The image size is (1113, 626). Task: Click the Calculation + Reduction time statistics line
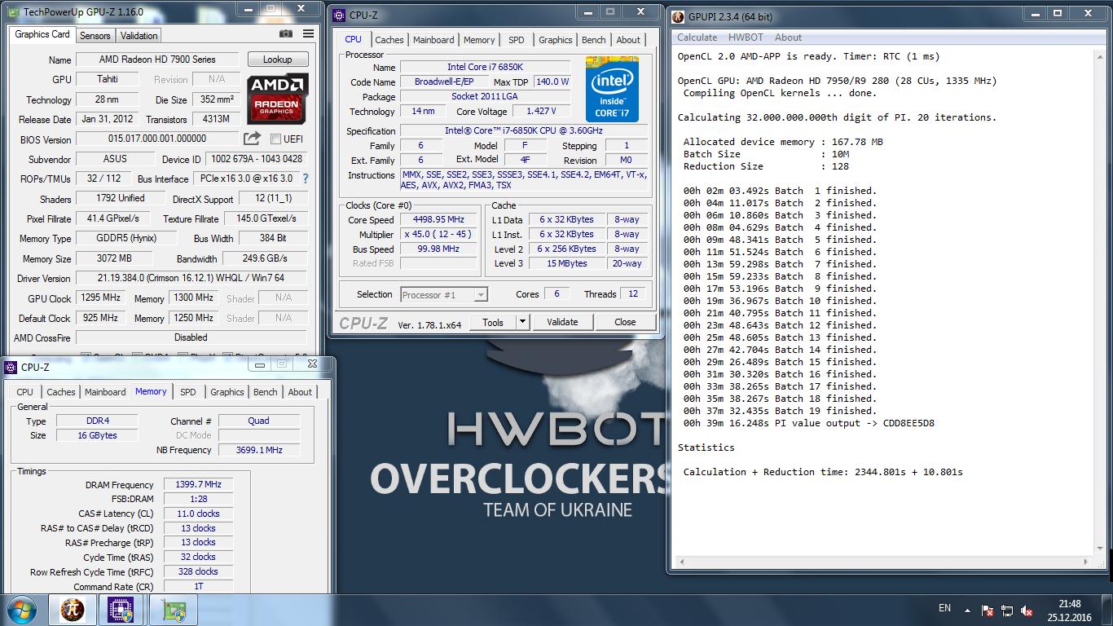coord(823,472)
